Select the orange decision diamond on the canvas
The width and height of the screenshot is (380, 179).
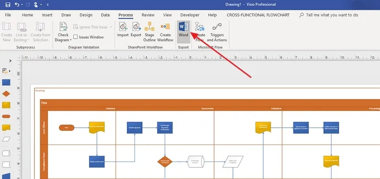(165, 162)
